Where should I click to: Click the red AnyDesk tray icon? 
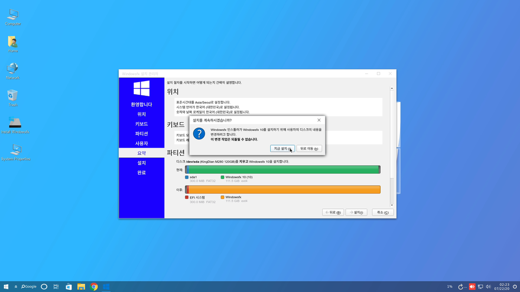(472, 287)
